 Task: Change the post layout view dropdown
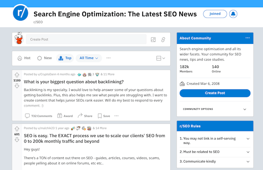161,58
